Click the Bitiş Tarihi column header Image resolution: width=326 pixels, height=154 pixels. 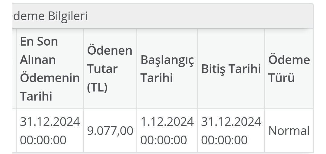click(231, 69)
